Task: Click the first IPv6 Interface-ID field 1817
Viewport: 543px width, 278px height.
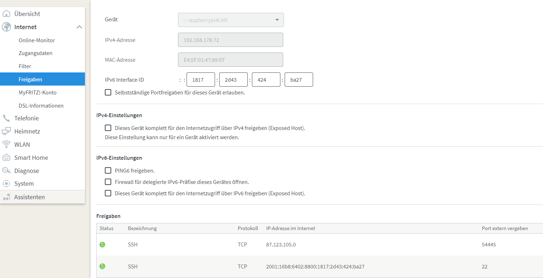Action: tap(201, 80)
